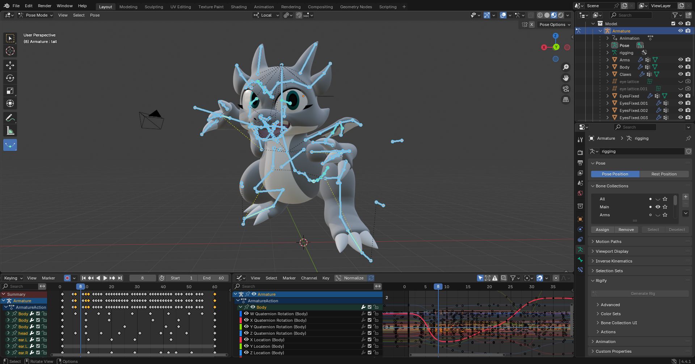The image size is (695, 364).
Task: Select Rest Position option
Action: pos(664,174)
